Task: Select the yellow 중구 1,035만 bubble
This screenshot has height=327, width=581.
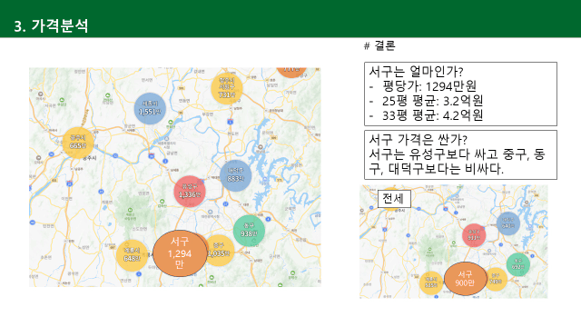Action: click(x=220, y=251)
